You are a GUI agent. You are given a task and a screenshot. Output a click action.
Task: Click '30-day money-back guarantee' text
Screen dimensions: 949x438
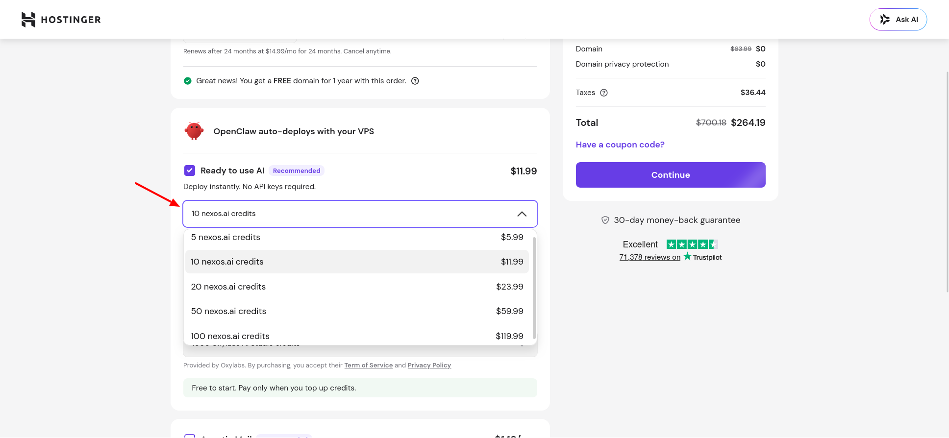pyautogui.click(x=677, y=220)
